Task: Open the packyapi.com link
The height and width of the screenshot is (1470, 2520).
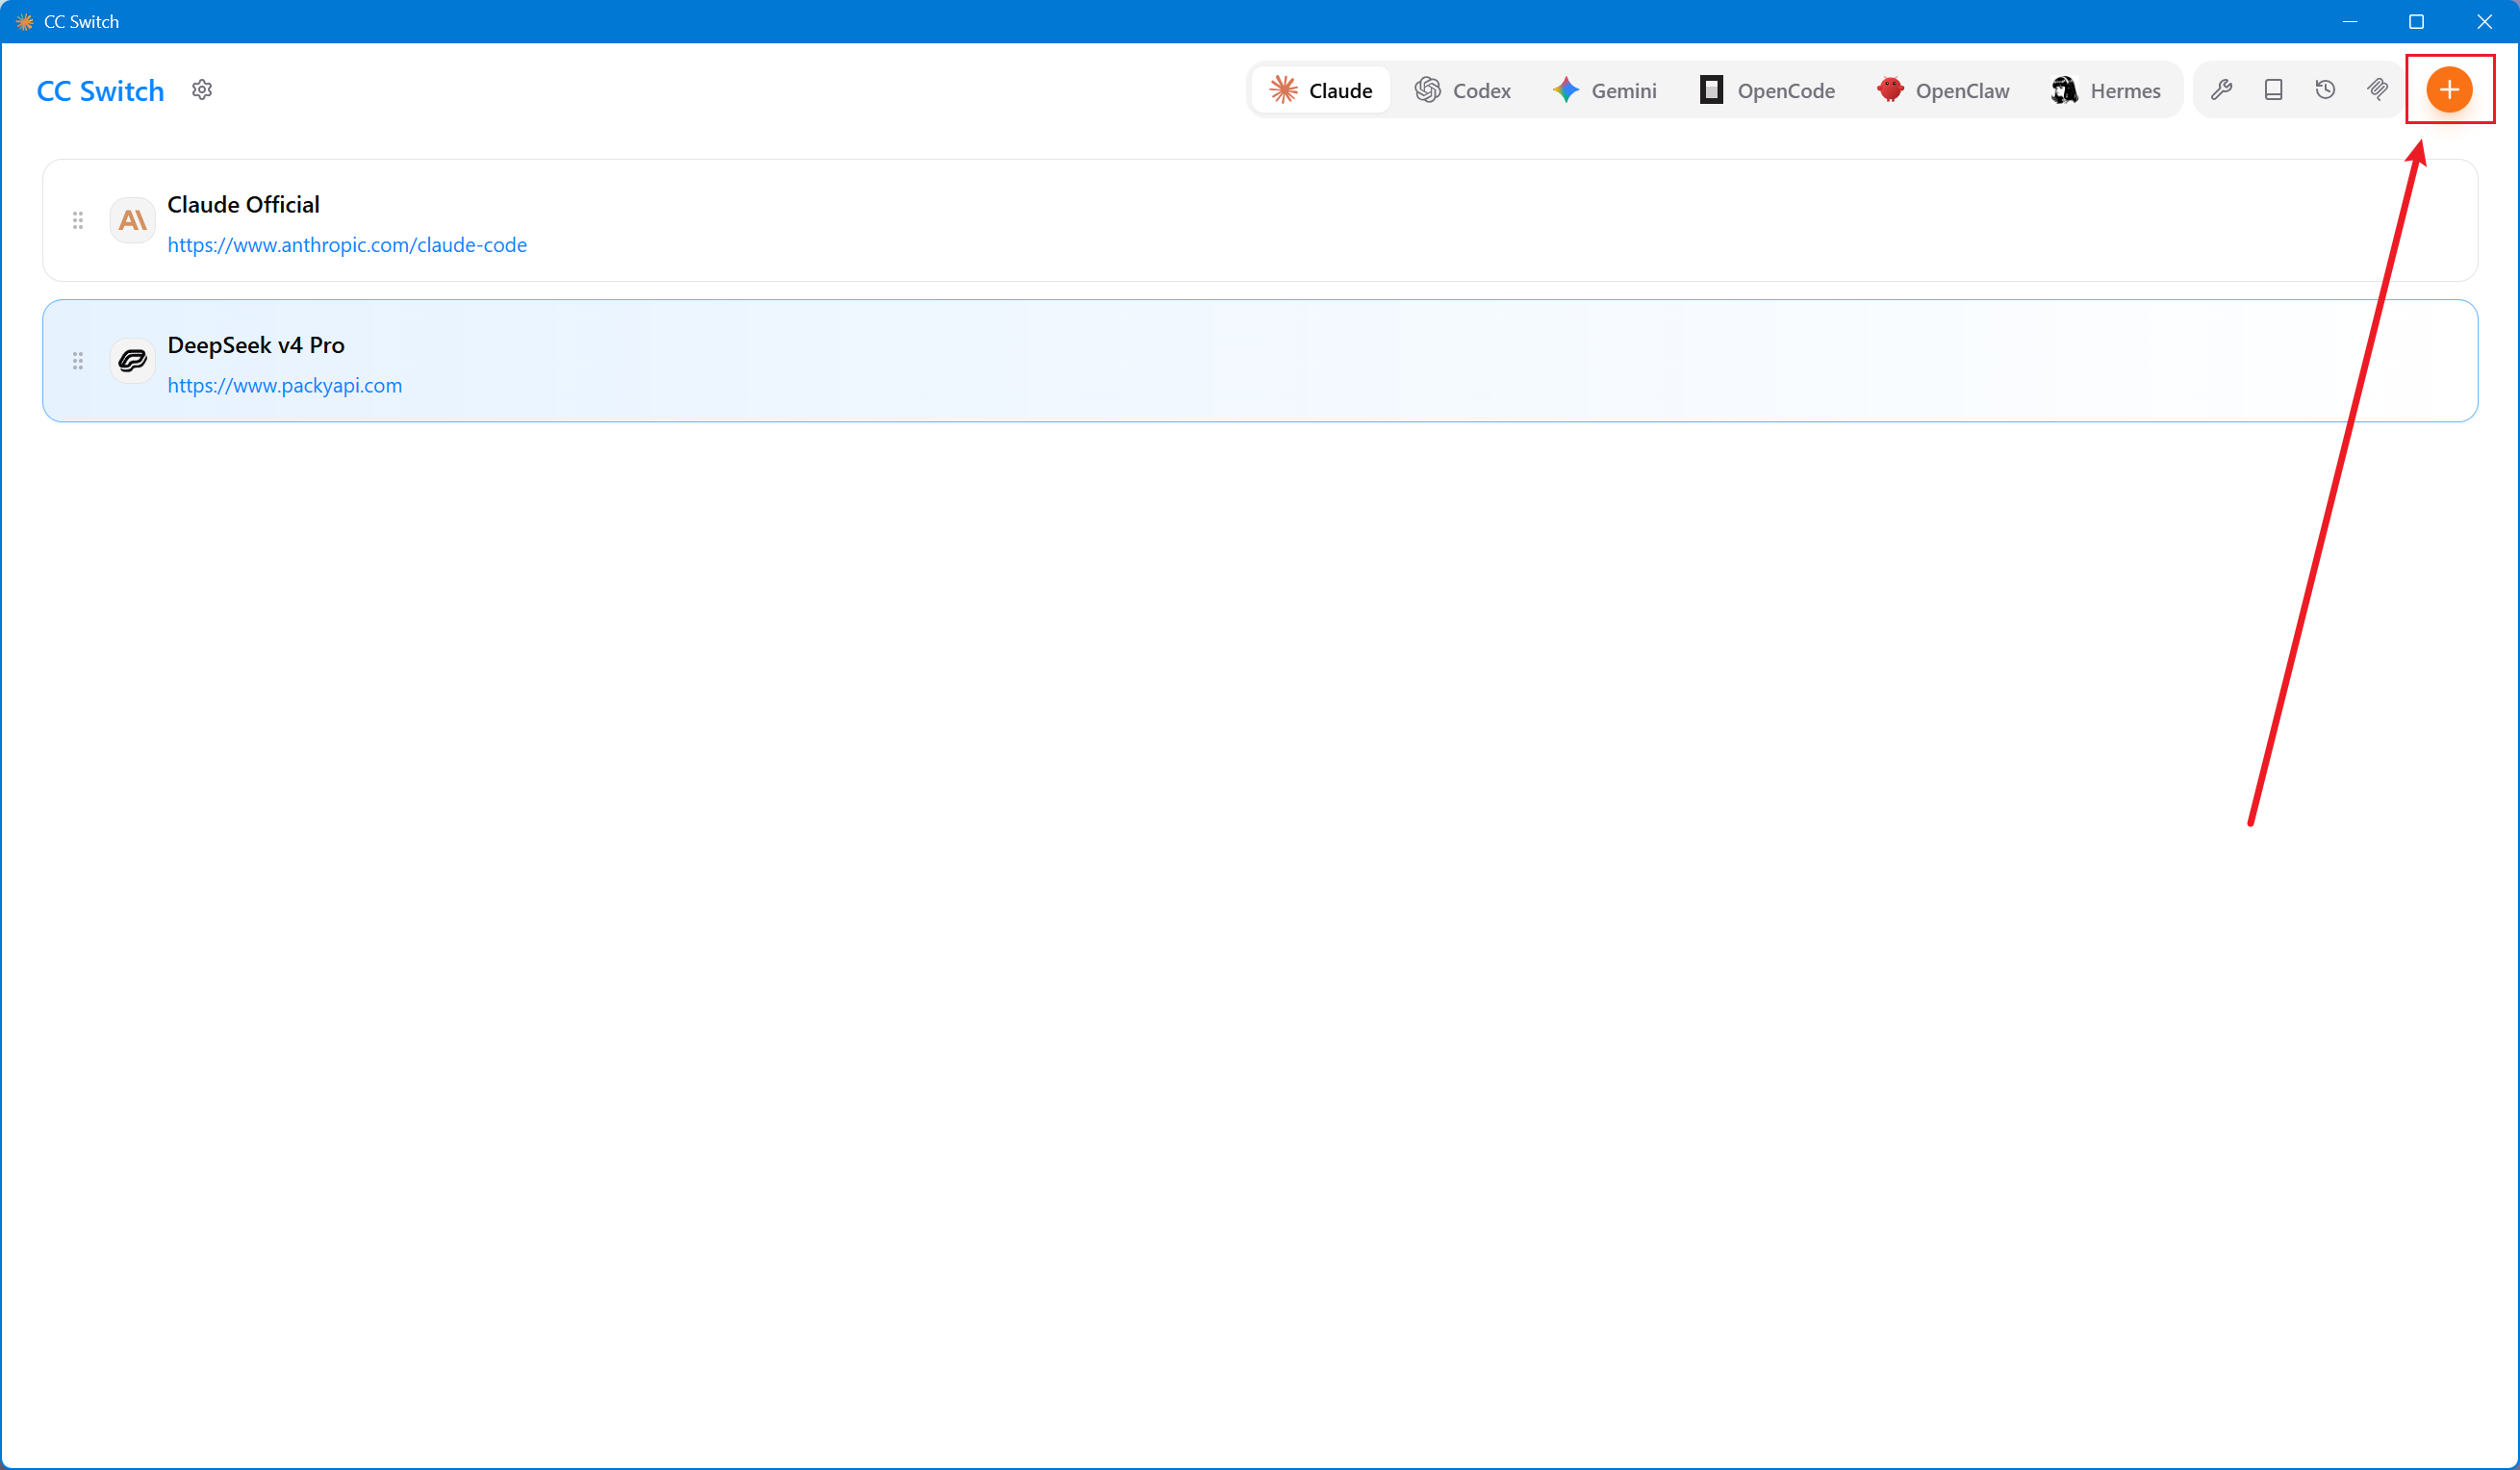Action: tap(285, 385)
